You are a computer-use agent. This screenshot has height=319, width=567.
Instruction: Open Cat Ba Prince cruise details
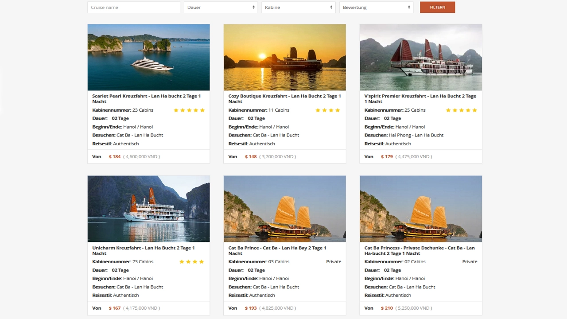tap(277, 250)
